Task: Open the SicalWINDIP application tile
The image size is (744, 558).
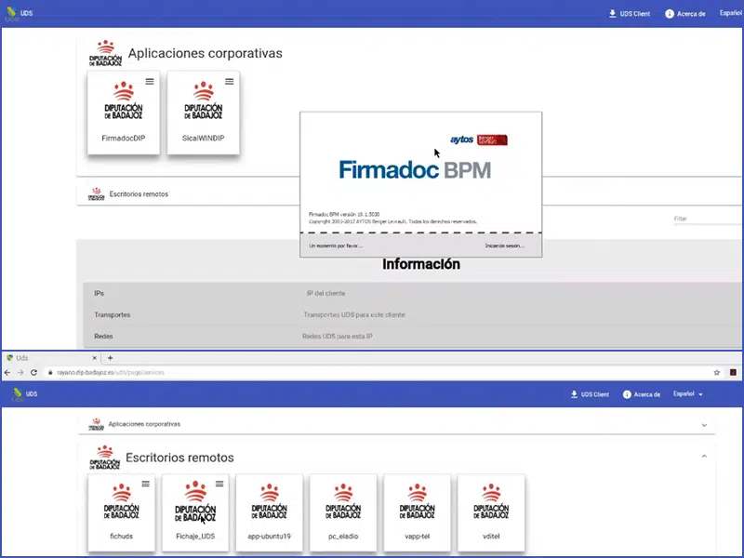Action: coord(203,112)
